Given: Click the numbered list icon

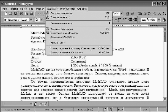Looking at the screenshot, I should click(120, 20).
